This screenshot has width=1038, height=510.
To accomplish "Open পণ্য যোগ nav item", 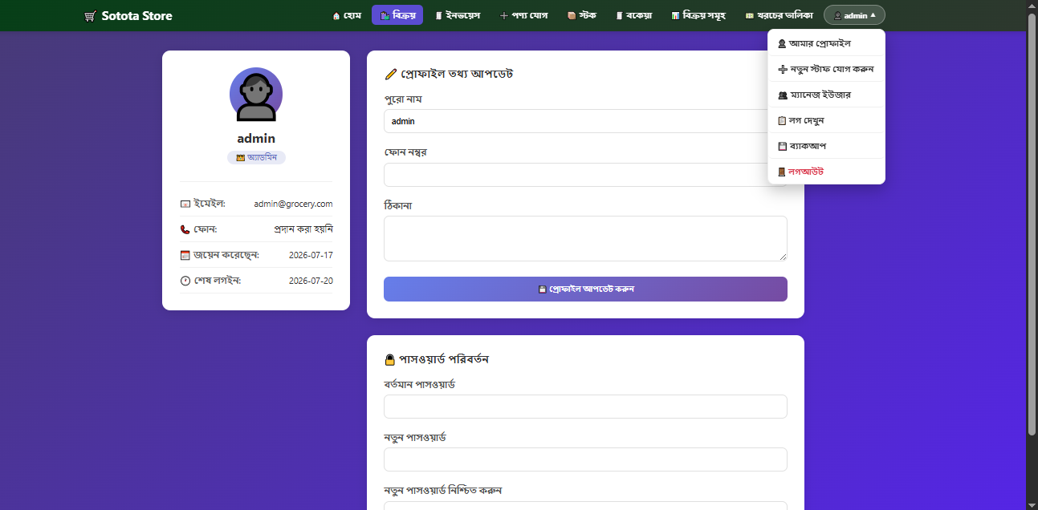I will coord(523,15).
